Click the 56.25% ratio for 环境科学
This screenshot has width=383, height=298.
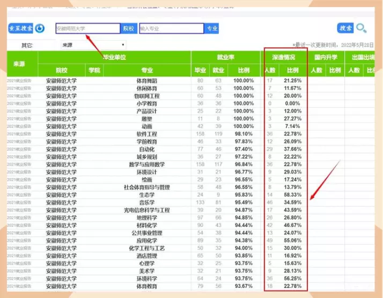tap(293, 279)
